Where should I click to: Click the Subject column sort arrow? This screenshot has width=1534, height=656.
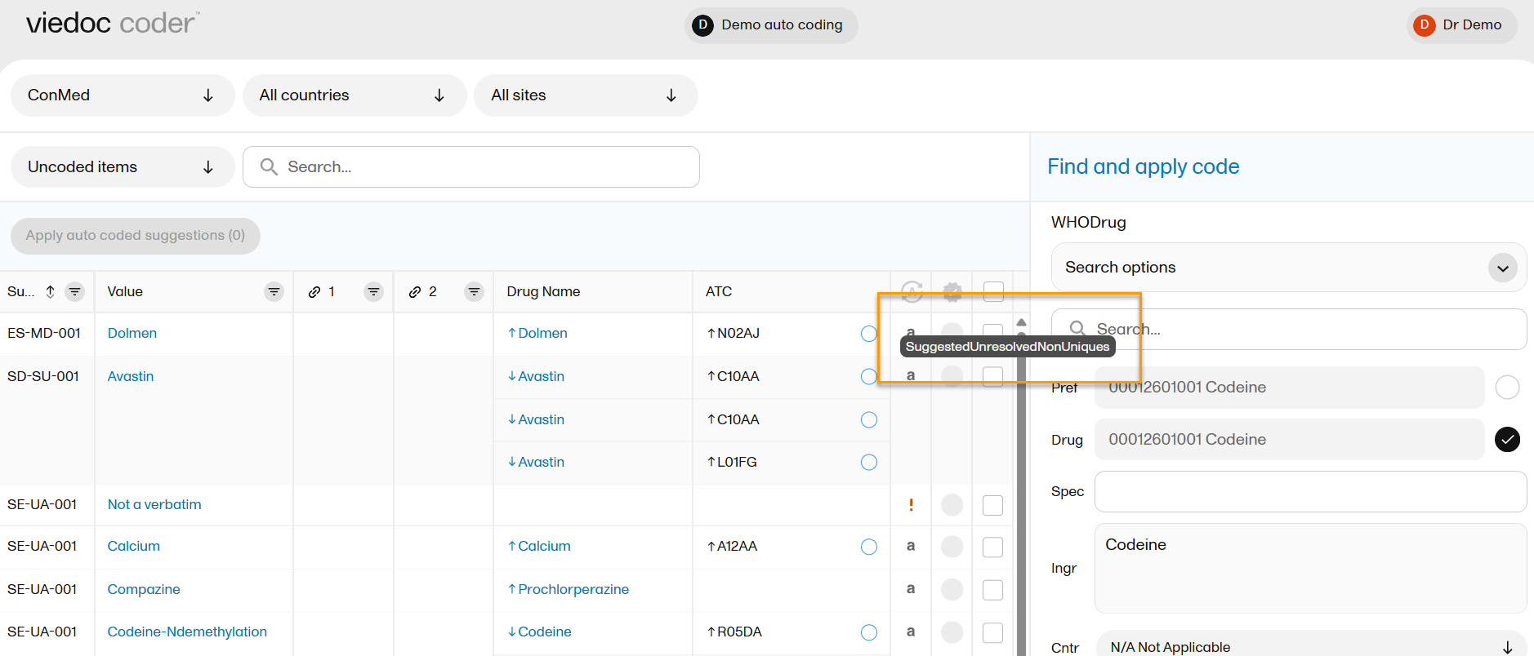pyautogui.click(x=51, y=291)
